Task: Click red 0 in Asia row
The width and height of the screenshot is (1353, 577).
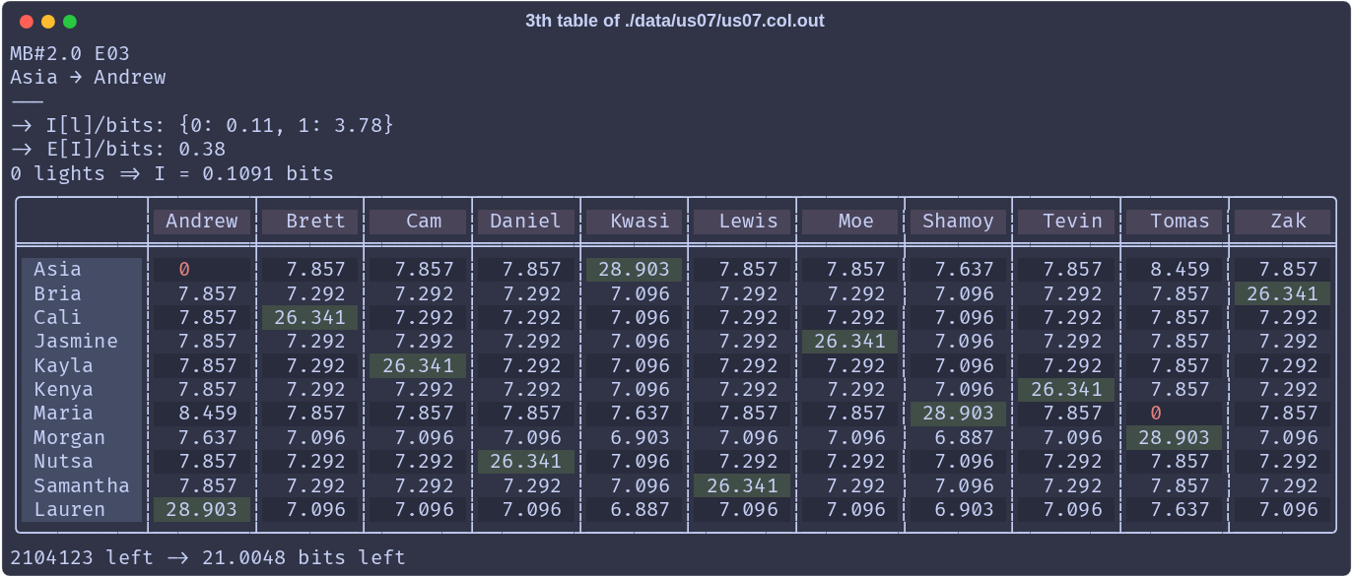Action: click(184, 270)
